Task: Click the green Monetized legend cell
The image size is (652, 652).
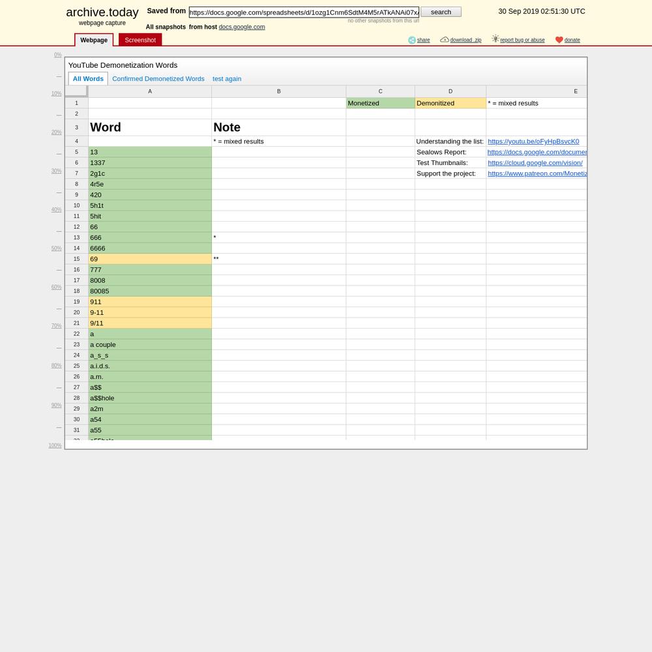Action: (x=381, y=103)
